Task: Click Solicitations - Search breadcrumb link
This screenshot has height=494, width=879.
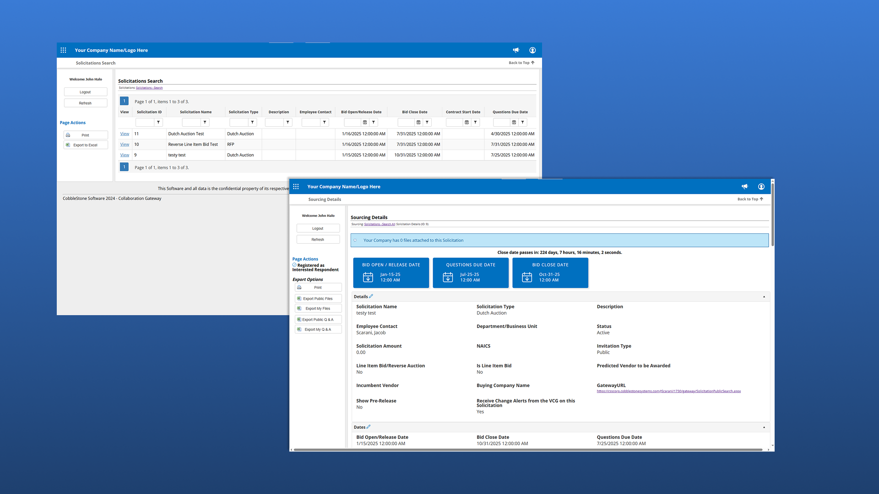Action: [149, 88]
